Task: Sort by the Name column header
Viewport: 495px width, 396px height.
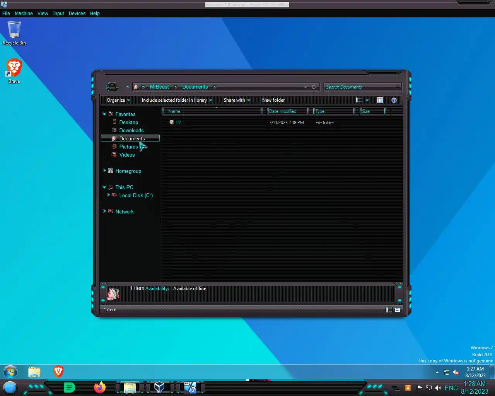Action: coord(212,111)
